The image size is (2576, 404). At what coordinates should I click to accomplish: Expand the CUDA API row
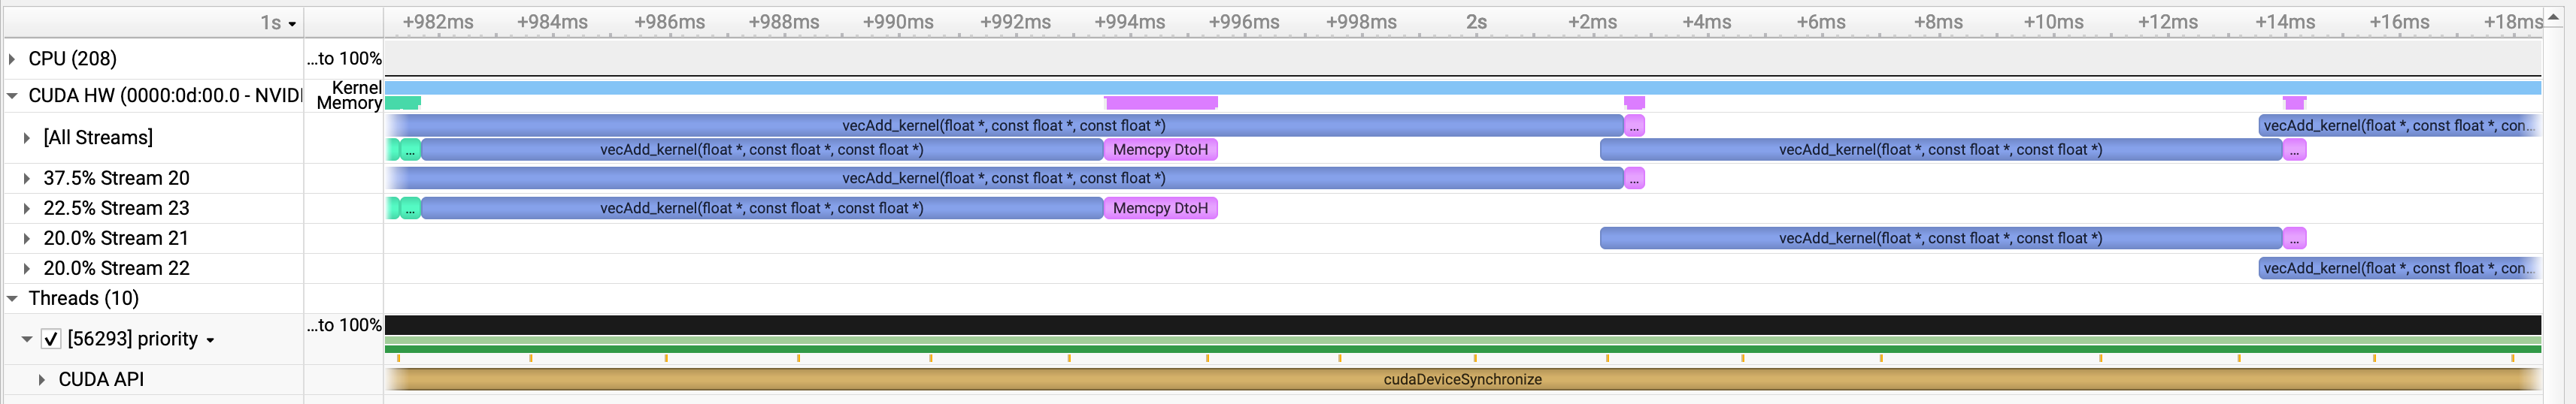pyautogui.click(x=41, y=379)
